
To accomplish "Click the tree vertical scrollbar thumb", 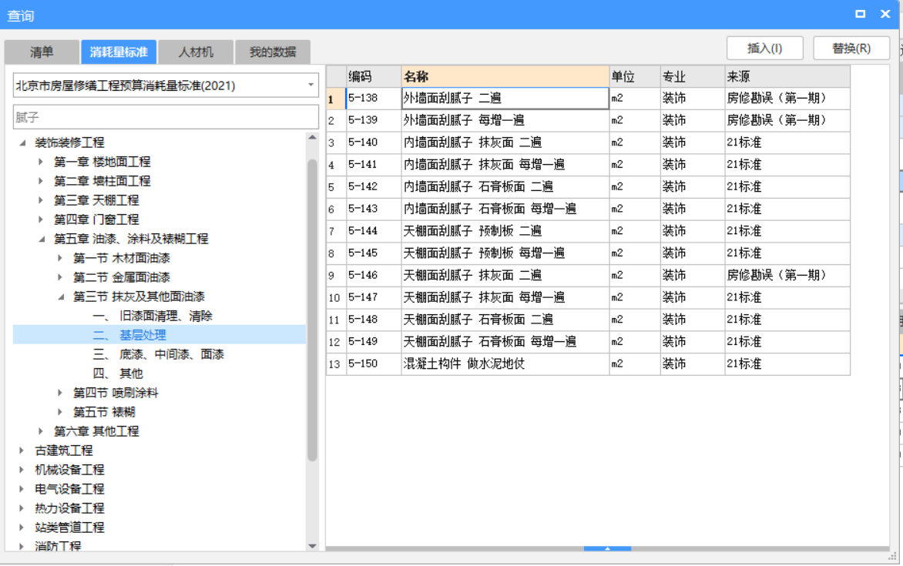I will (312, 310).
